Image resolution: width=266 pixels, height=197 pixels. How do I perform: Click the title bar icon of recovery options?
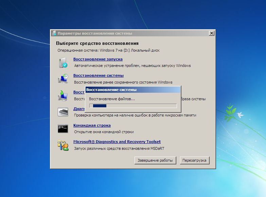[x=54, y=33]
